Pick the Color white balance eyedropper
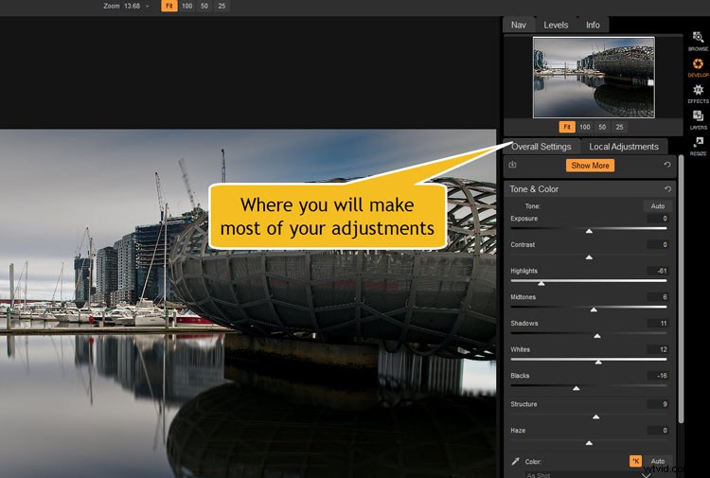This screenshot has width=710, height=478. pos(515,461)
